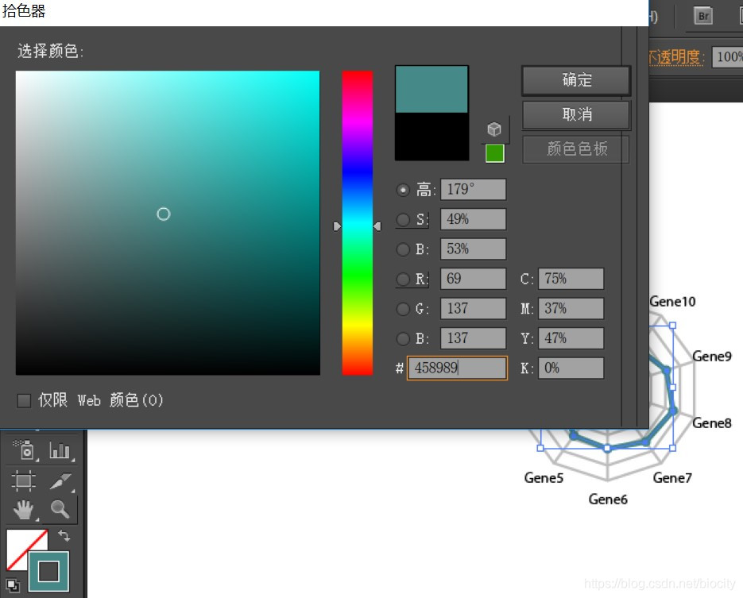Click the default fill and stroke icon
Viewport: 743px width, 598px height.
click(12, 587)
